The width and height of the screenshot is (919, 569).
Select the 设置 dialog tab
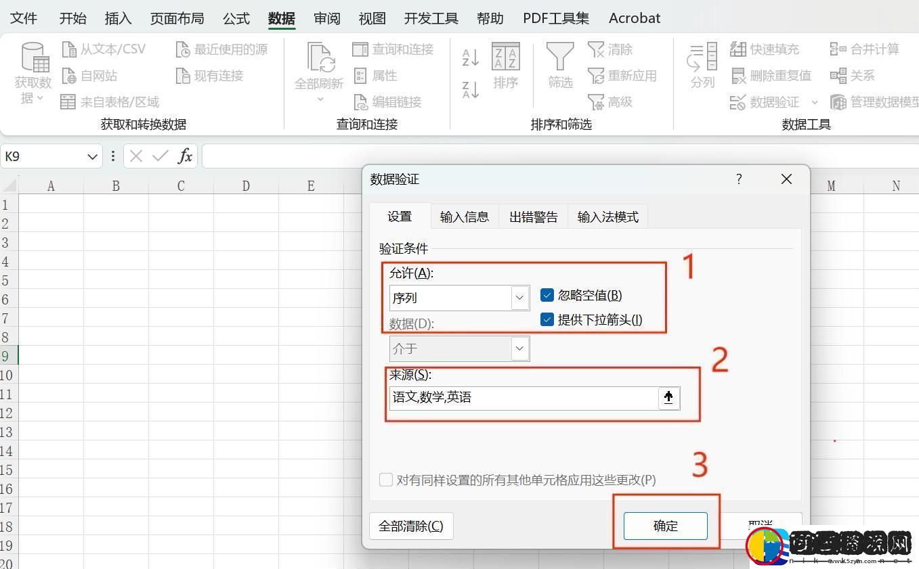tap(400, 217)
